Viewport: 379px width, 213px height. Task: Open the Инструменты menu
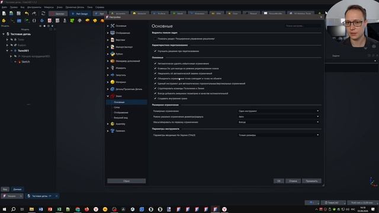coord(34,7)
